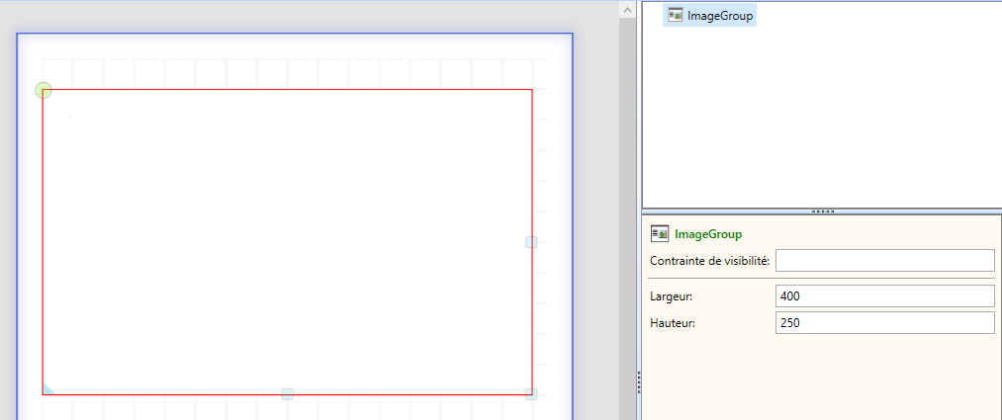This screenshot has width=1002, height=420.
Task: Click the right-edge resize handle of the red frame
Action: tap(532, 242)
